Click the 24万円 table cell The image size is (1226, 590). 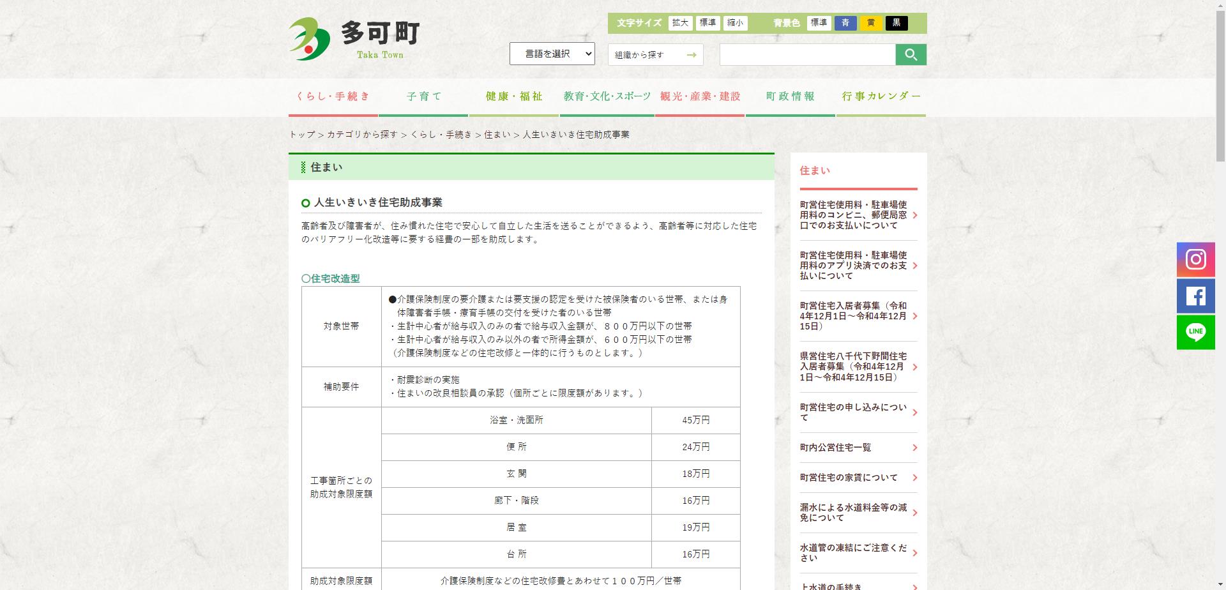click(x=696, y=448)
